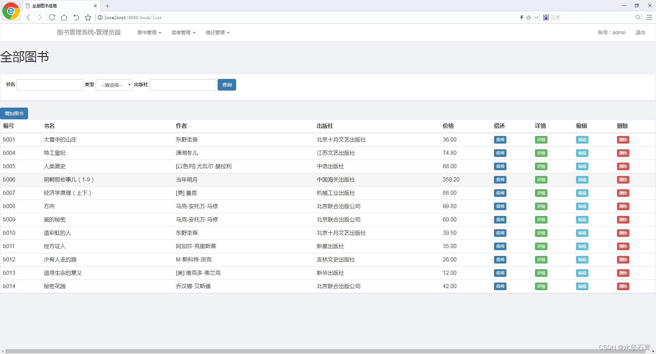
Task: Click the lightning bolt icon near the search bar
Action: pyautogui.click(x=522, y=17)
